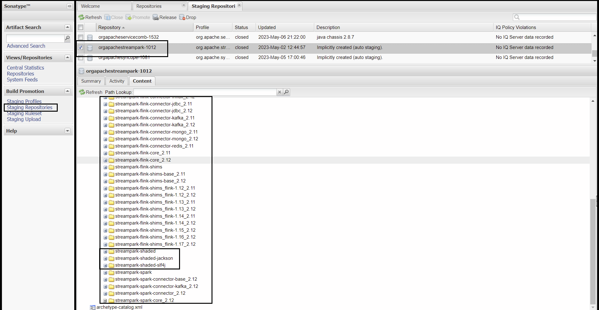Click the Path Lookup search icon
Screen dimensions: 599x310
286,92
